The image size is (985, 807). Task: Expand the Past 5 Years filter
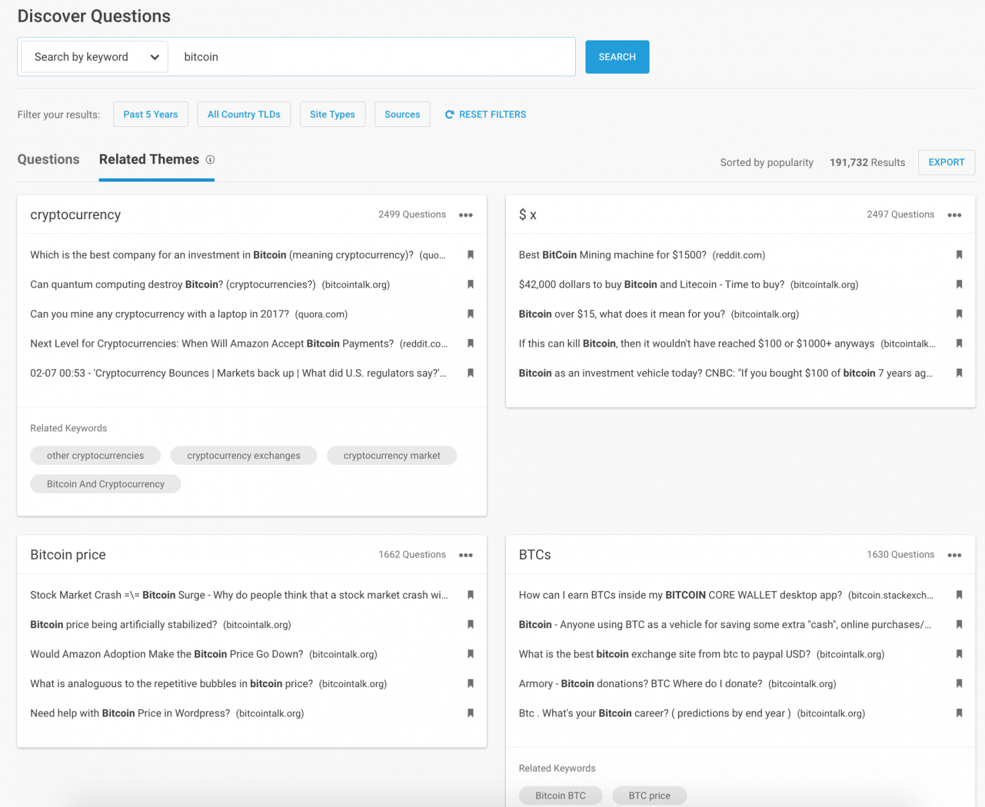pyautogui.click(x=151, y=115)
